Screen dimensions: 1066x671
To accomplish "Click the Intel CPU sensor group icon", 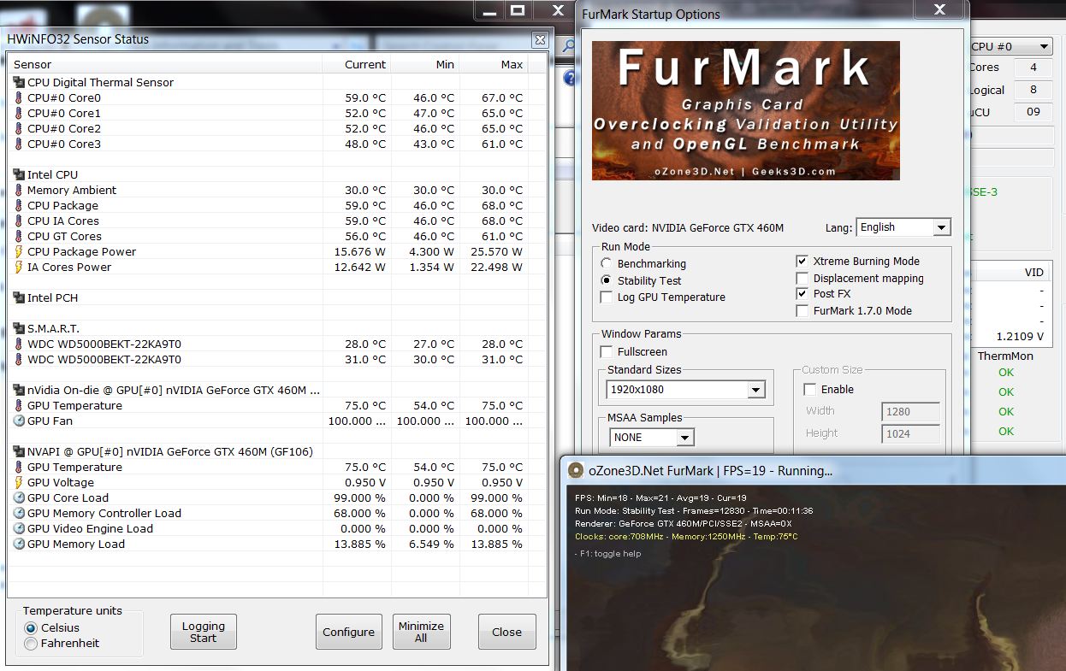I will pyautogui.click(x=19, y=174).
